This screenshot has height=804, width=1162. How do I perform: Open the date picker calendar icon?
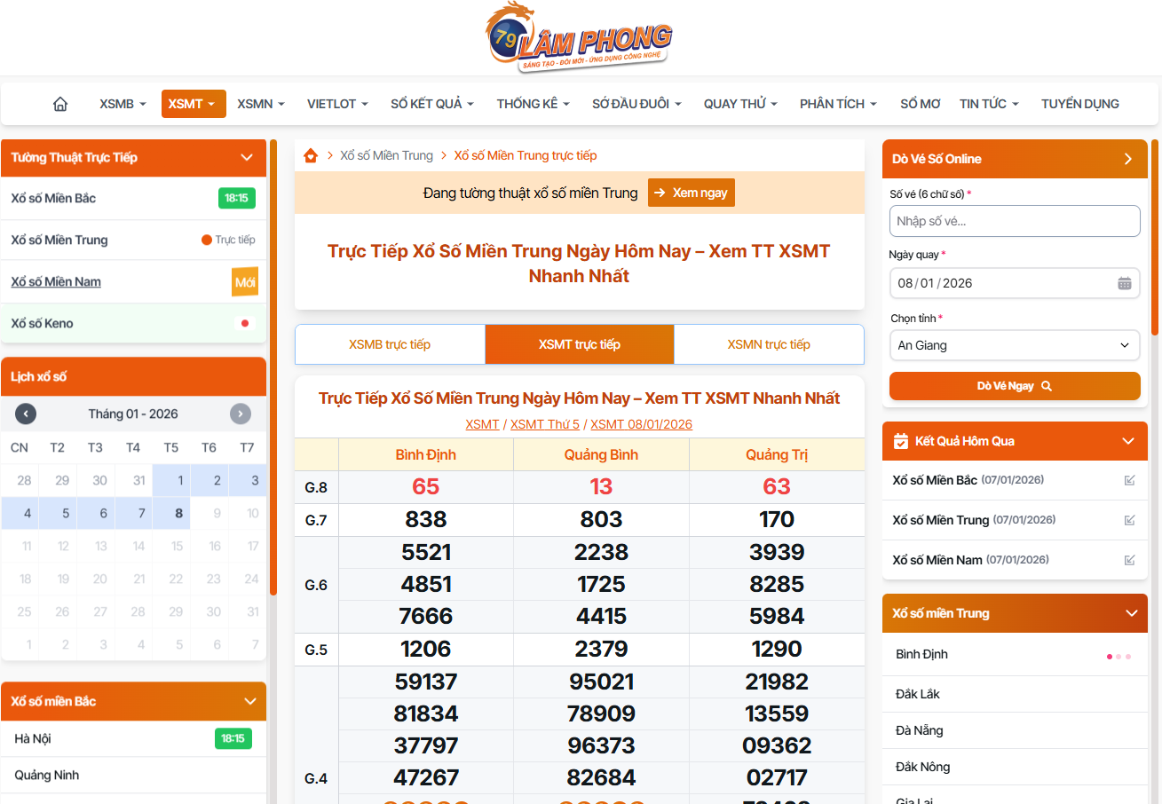coord(1124,283)
